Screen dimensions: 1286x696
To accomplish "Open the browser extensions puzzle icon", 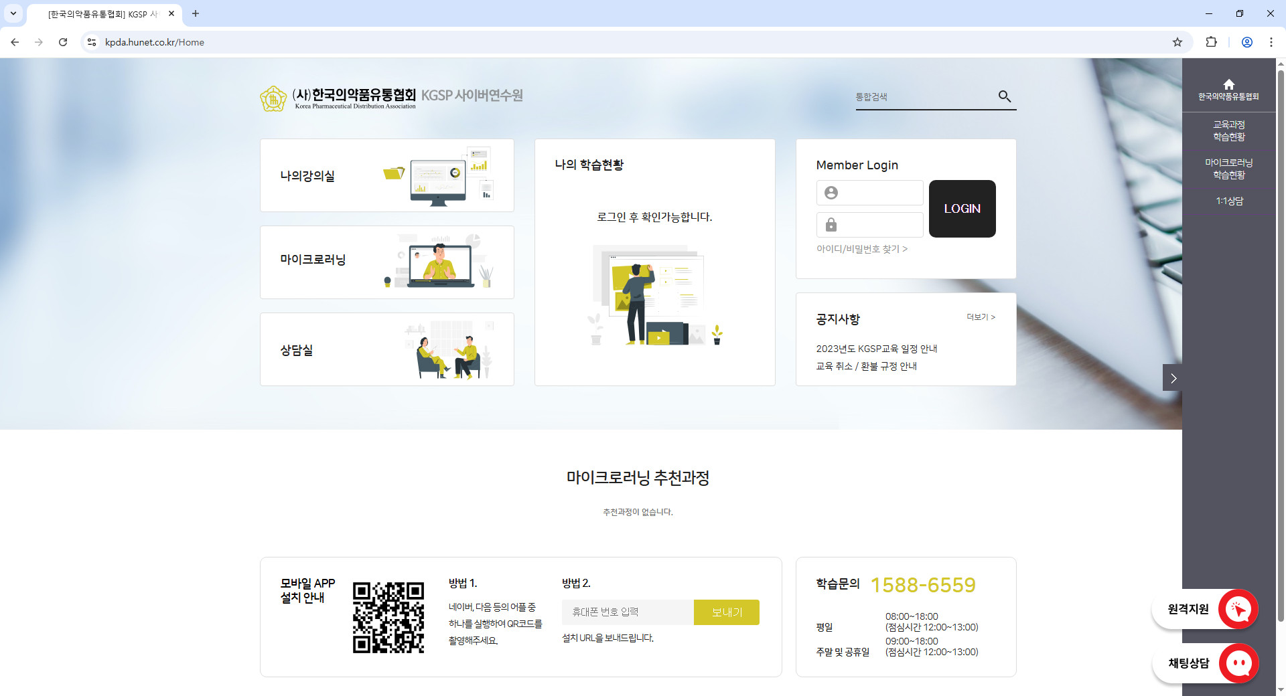I will (x=1211, y=42).
